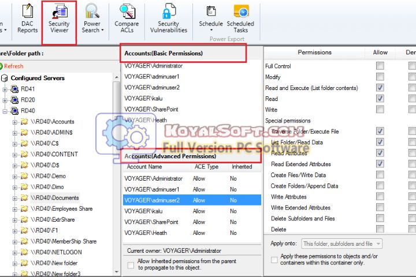This screenshot has width=416, height=277.
Task: Expand the \\RD40\CONTENT tree node
Action: pos(15,155)
